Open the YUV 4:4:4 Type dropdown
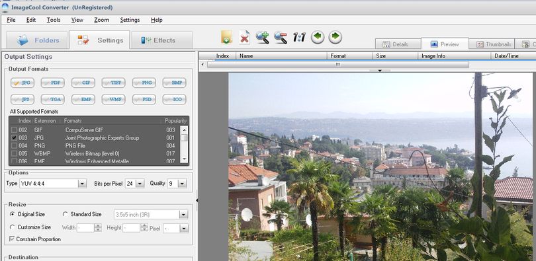The image size is (536, 261). coord(82,184)
